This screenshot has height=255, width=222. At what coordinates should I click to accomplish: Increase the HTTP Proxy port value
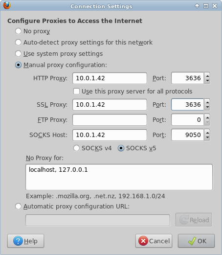tap(207, 76)
